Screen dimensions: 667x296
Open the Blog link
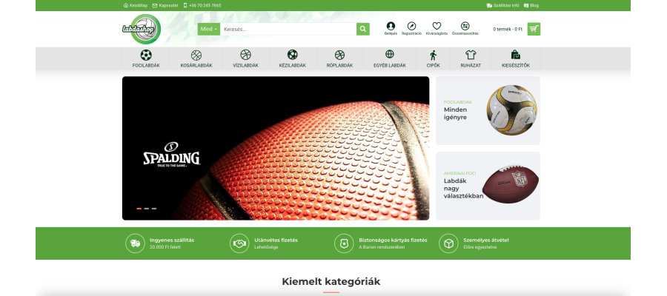click(x=531, y=5)
